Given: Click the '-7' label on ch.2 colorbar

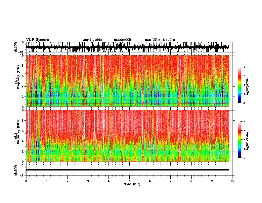Looking at the screenshot, I should click(x=244, y=158).
